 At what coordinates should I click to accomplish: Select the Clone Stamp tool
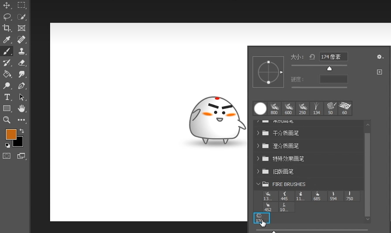point(21,51)
